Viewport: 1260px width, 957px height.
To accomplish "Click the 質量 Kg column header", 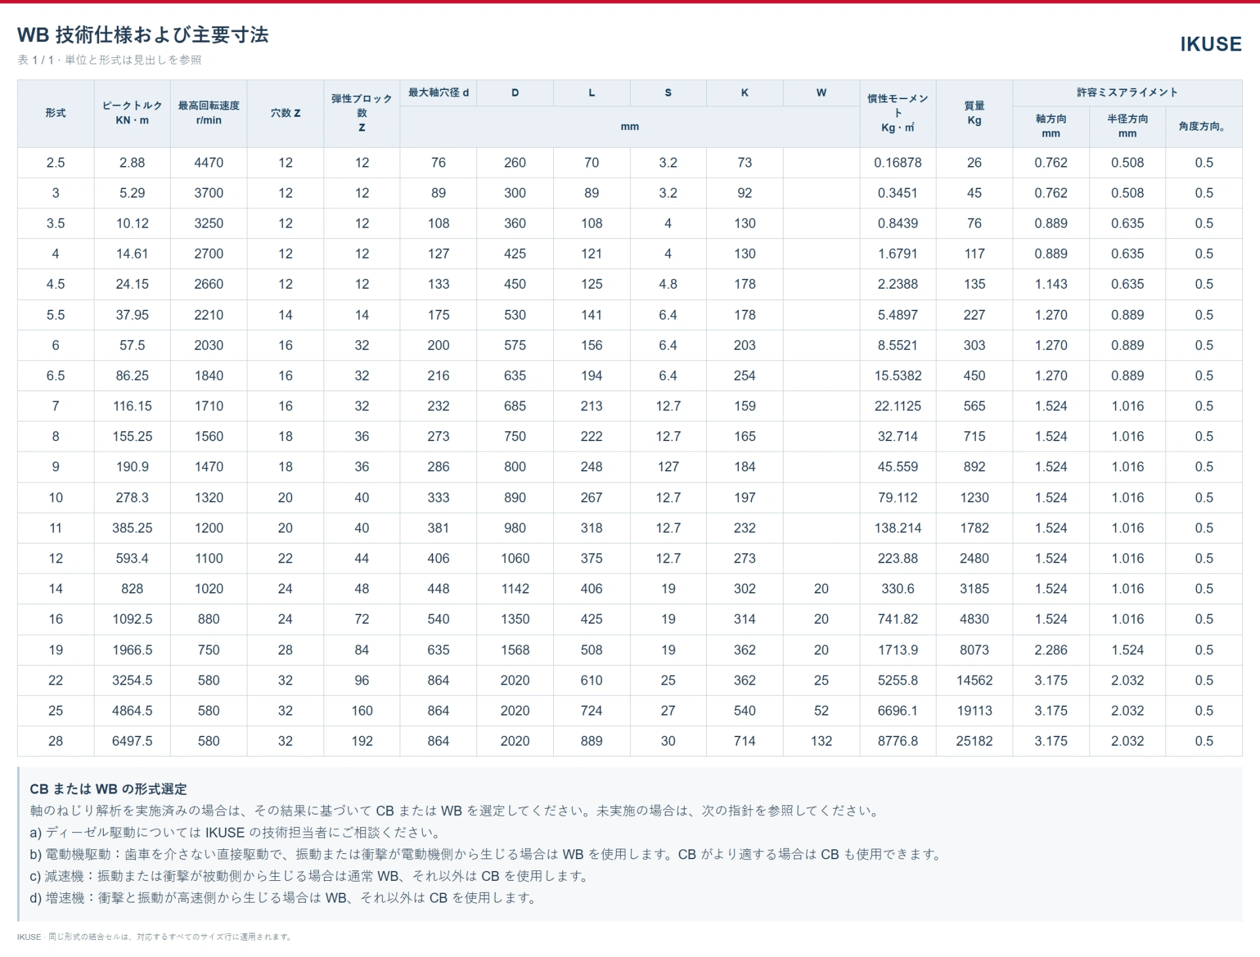I will [975, 113].
